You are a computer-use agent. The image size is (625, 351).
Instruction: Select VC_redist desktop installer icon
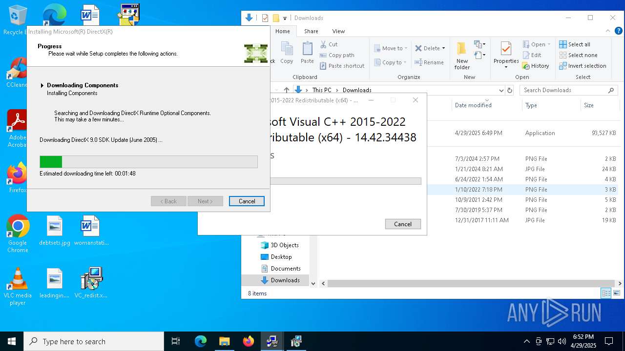pyautogui.click(x=91, y=283)
